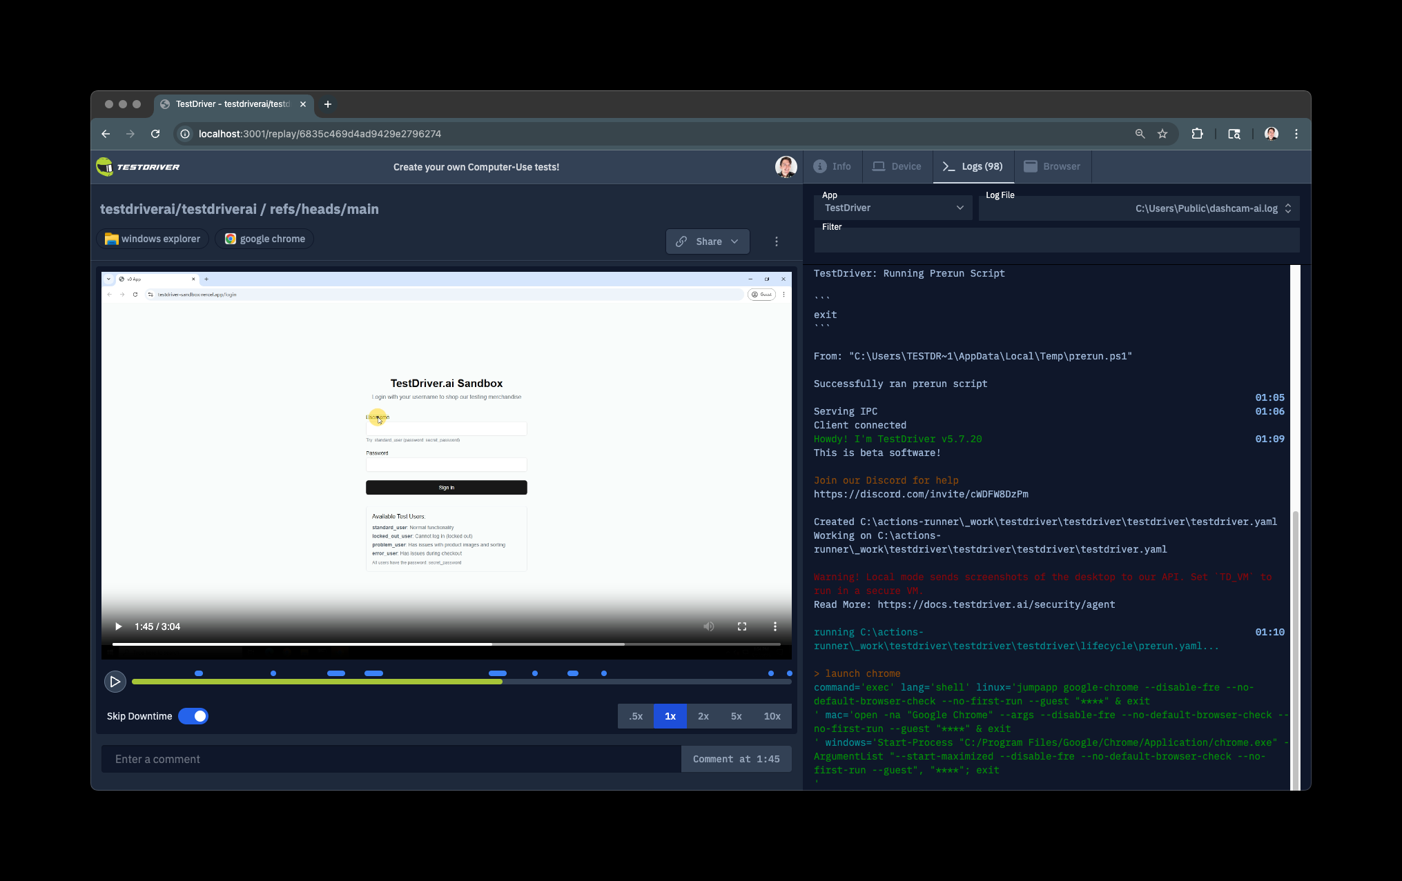Image resolution: width=1402 pixels, height=881 pixels.
Task: Mute the replay video volume icon
Action: (708, 626)
